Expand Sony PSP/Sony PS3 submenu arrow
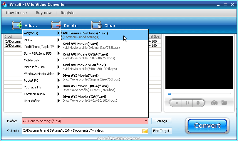Screen dimensions: 238x141 (58, 53)
